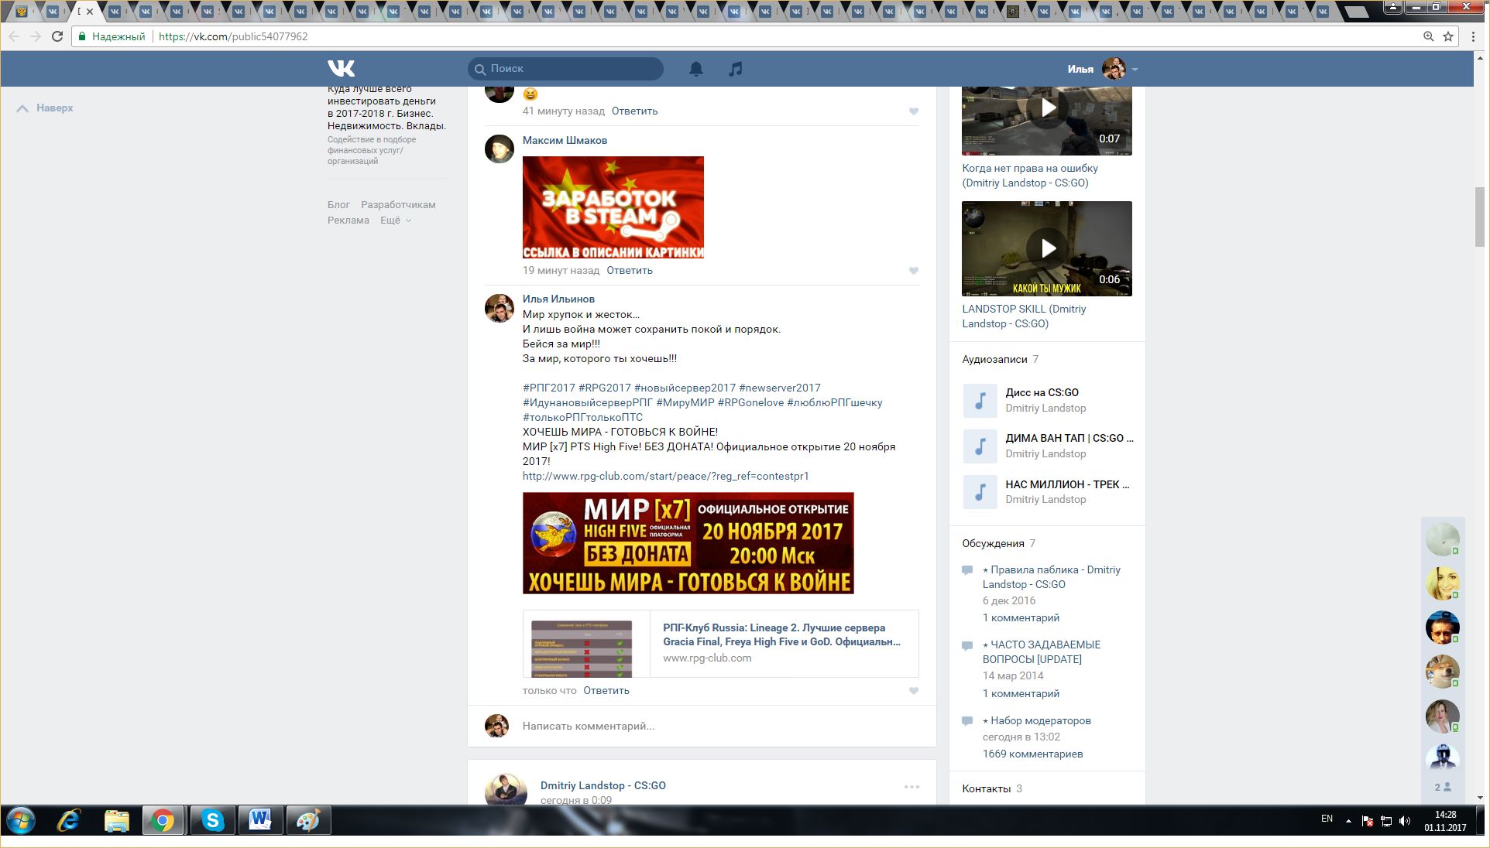Play audio Дисс на CS:GO

(x=980, y=401)
